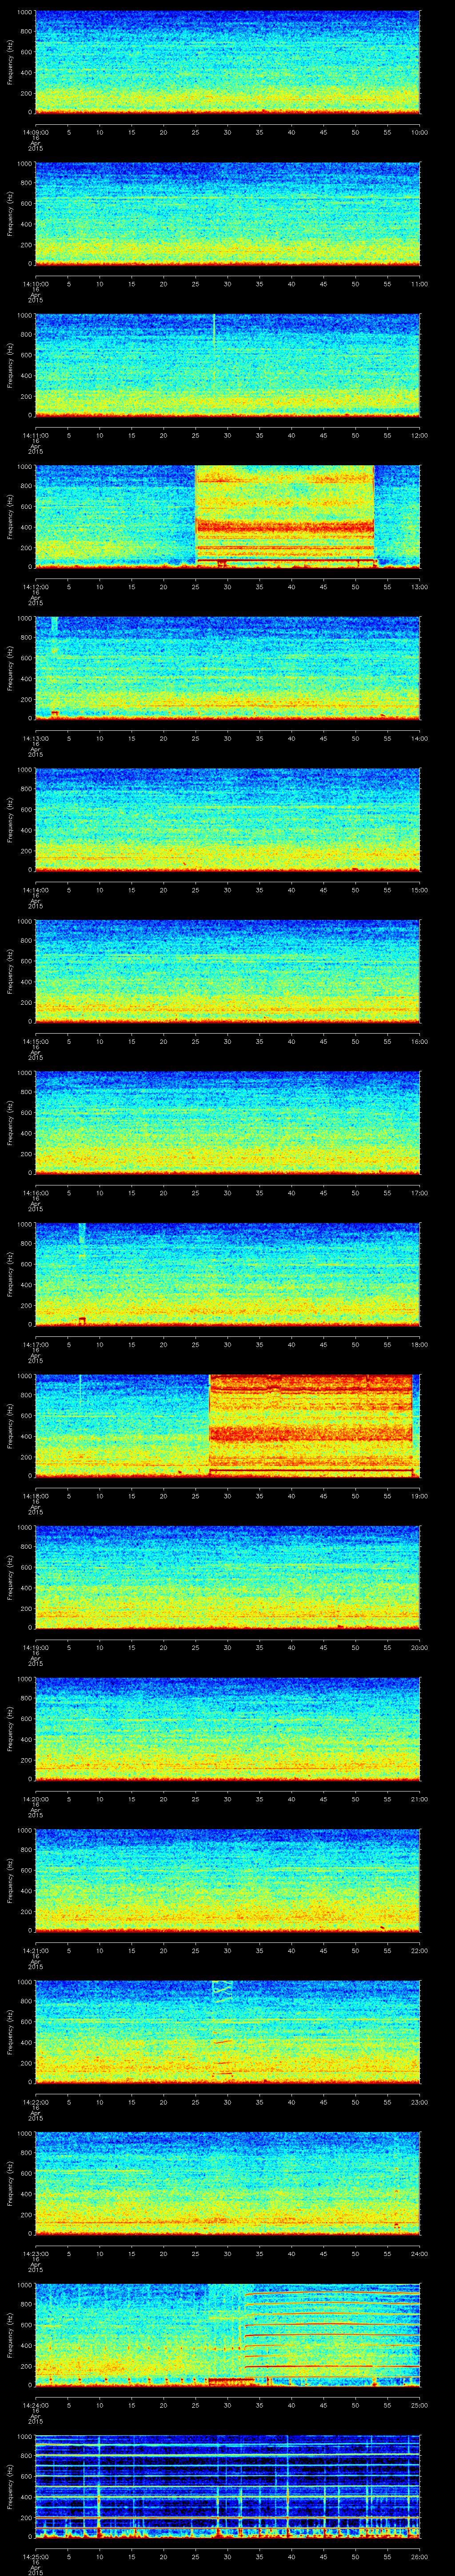Click the 10:00 end time label
This screenshot has height=2576, width=455.
[x=419, y=132]
